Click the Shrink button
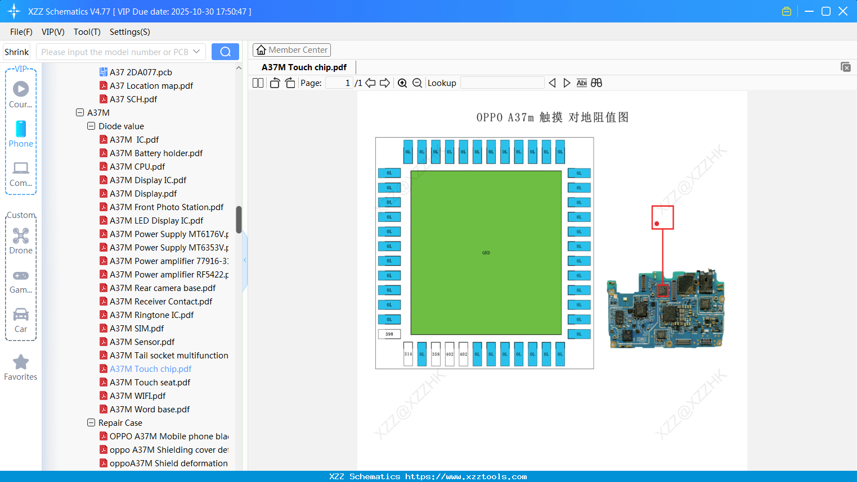The image size is (857, 482). coord(16,51)
